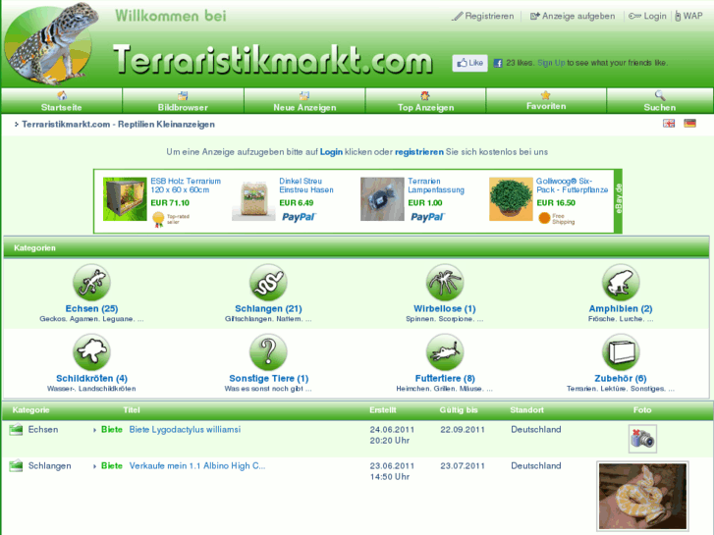
Task: Click the Login link in the top bar
Action: pyautogui.click(x=647, y=16)
